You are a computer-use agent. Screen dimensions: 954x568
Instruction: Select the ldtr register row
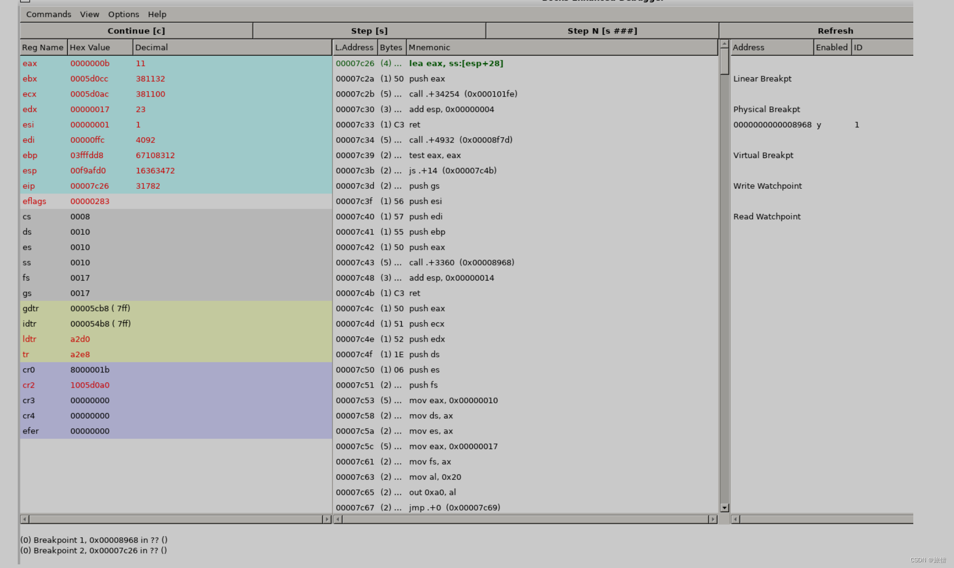(176, 339)
